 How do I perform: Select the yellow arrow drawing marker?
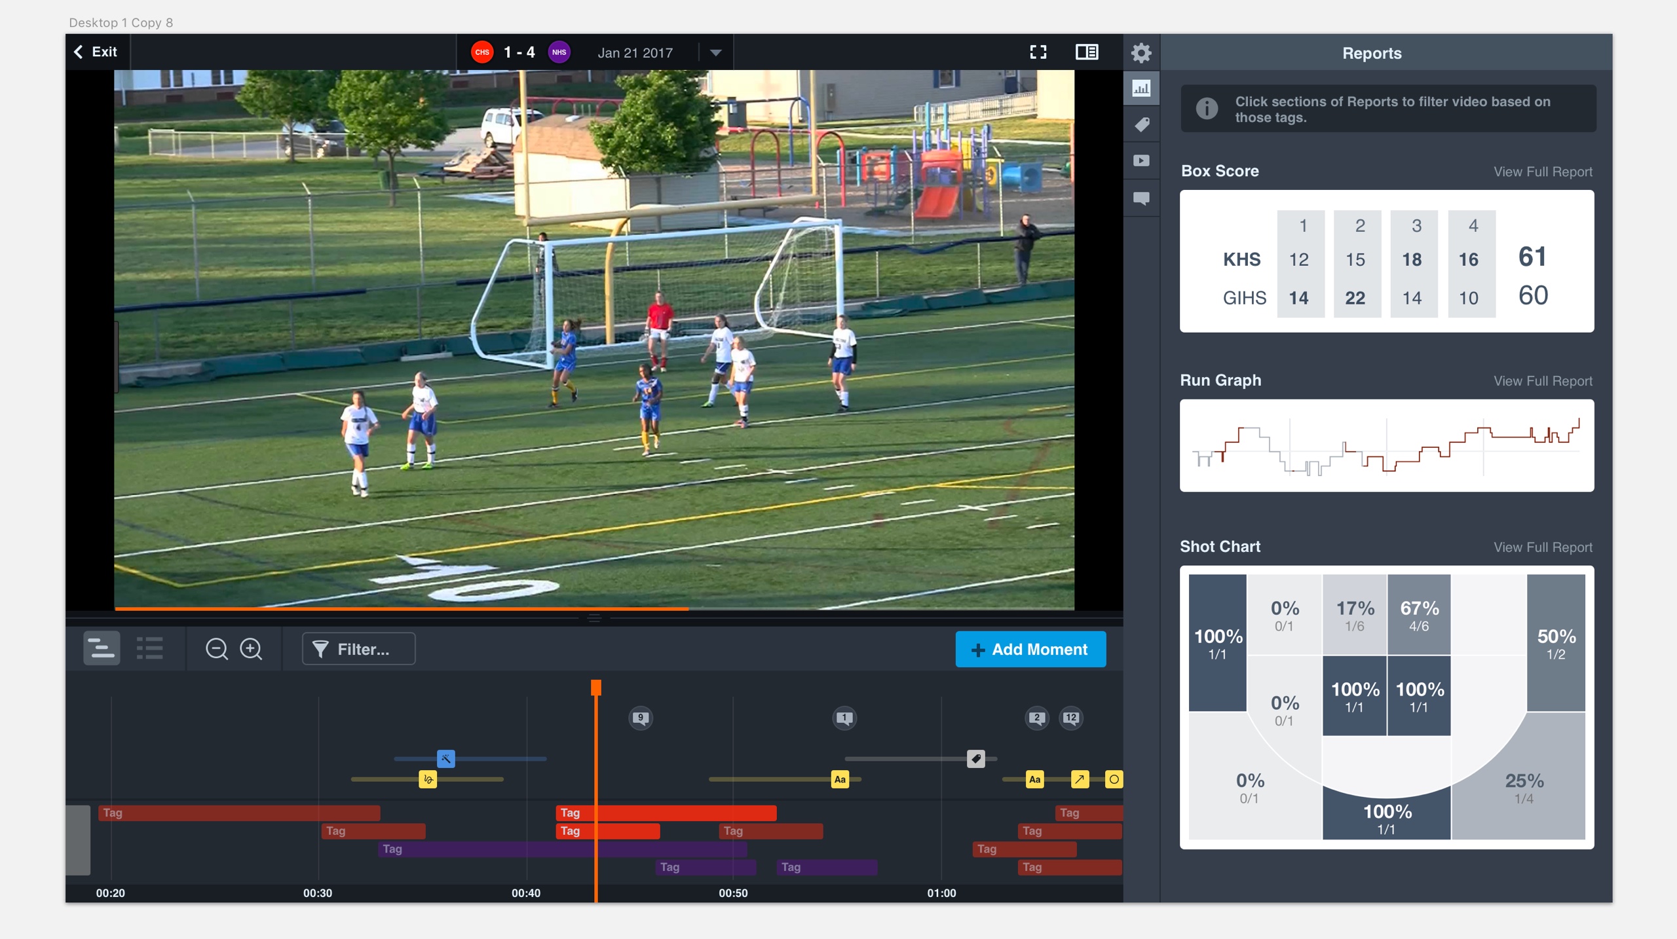tap(1080, 779)
